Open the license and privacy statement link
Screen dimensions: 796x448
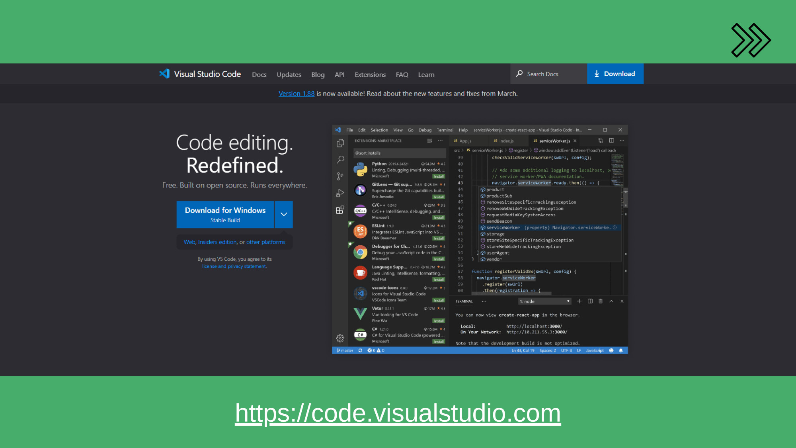click(234, 266)
